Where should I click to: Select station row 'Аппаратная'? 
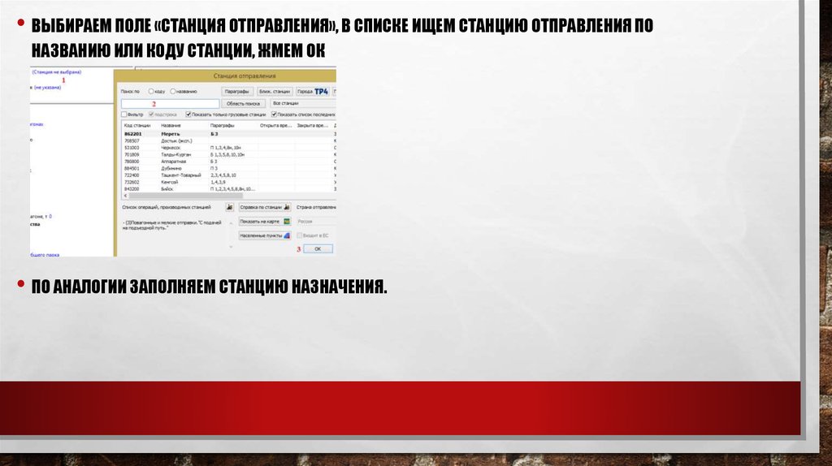228,162
